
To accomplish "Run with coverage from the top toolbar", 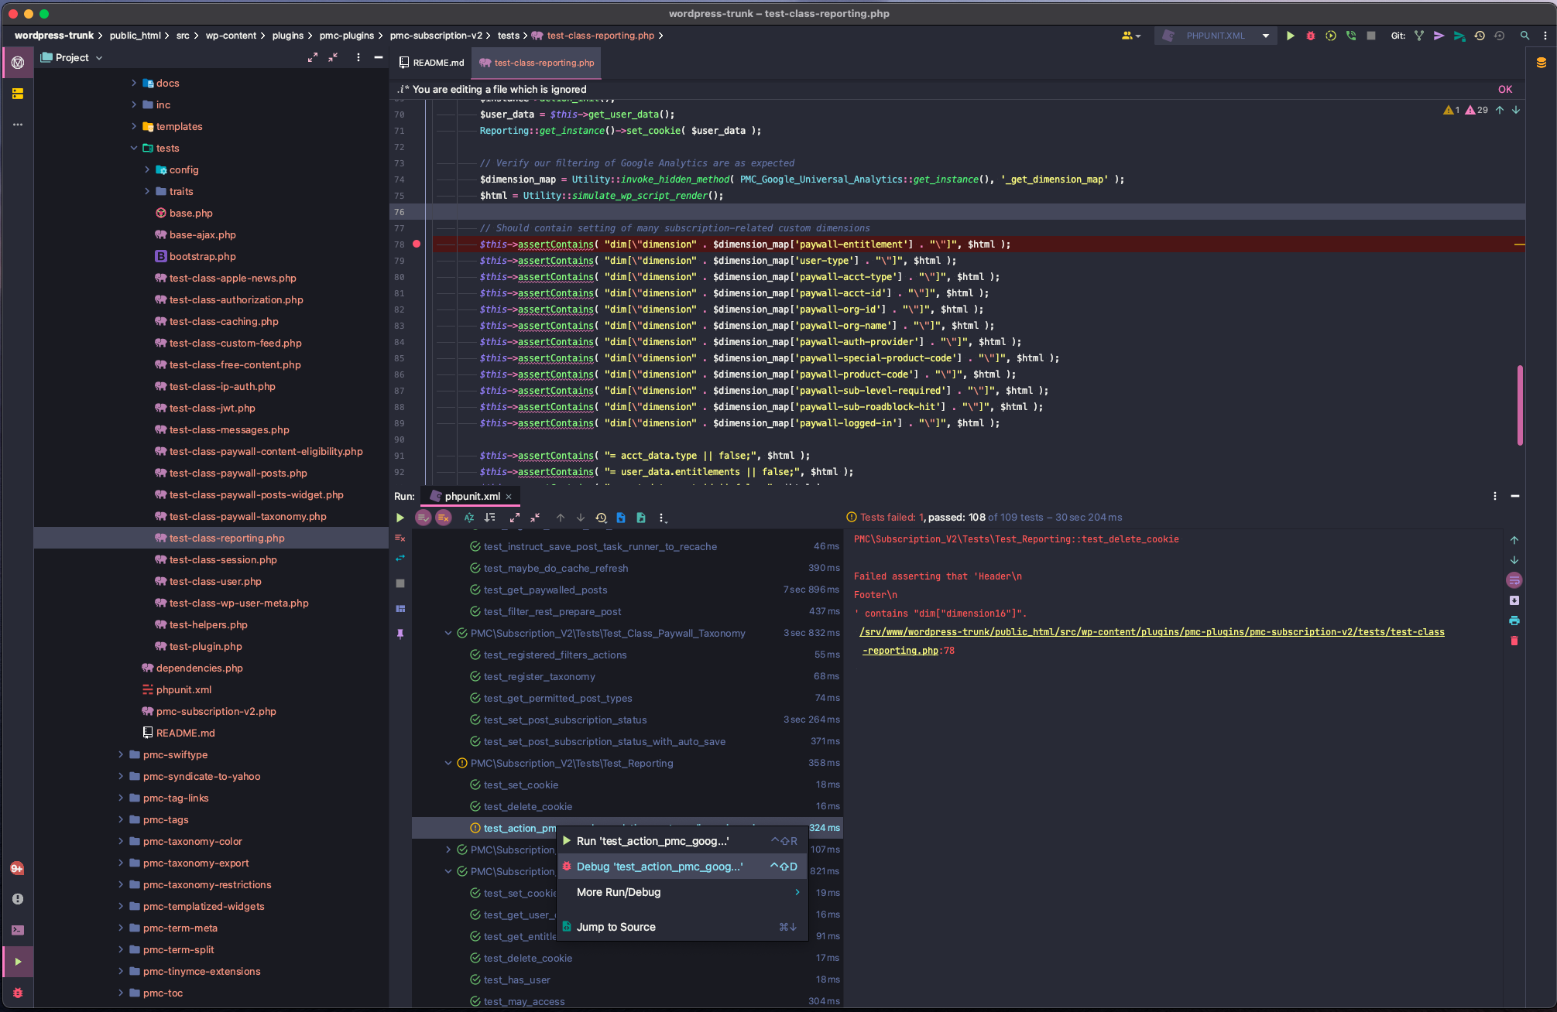I will (x=1330, y=36).
